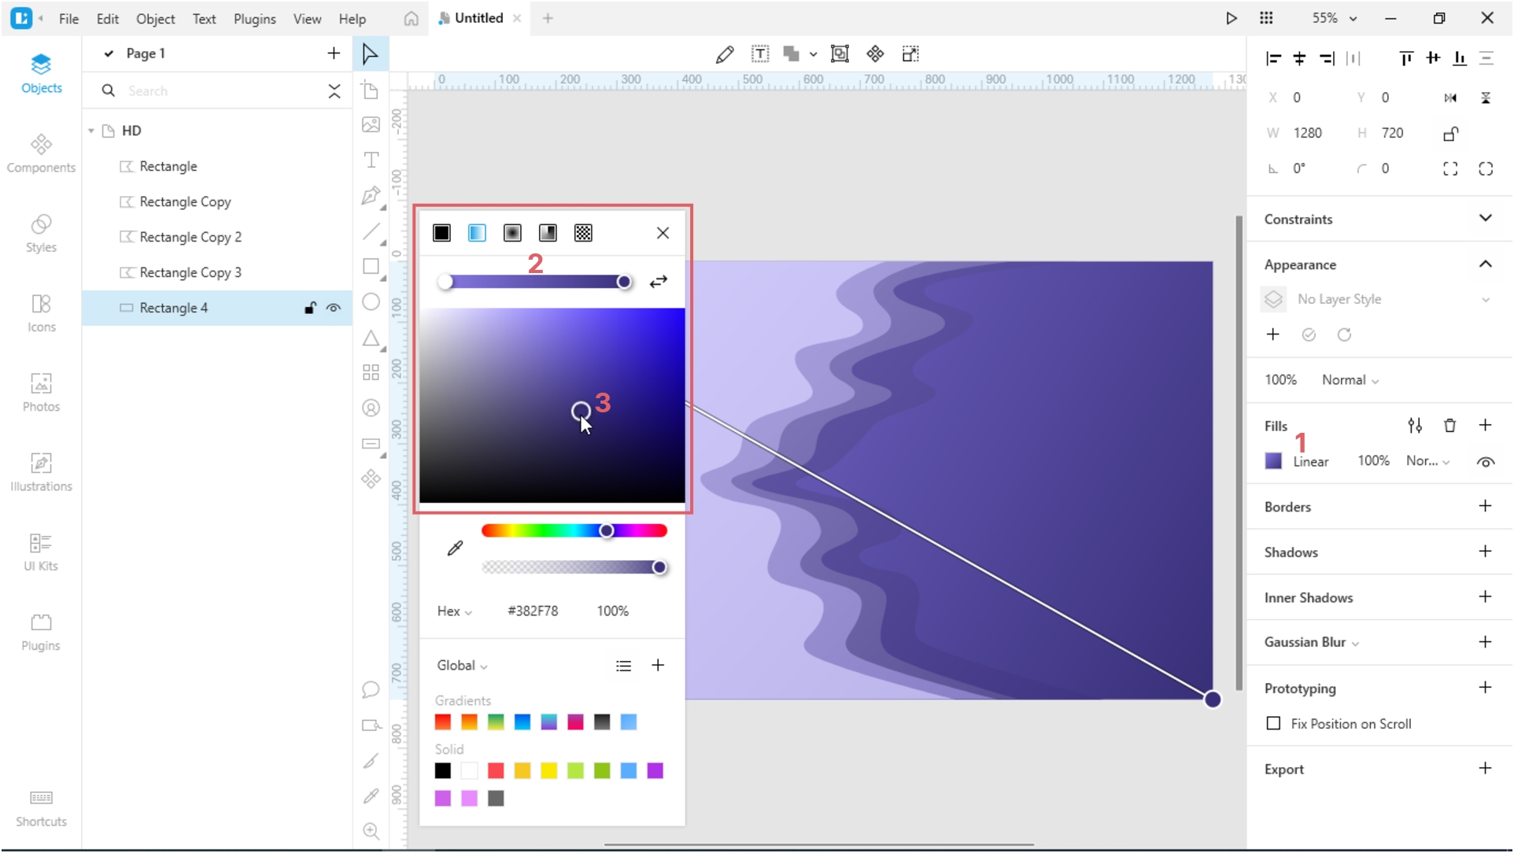Choose the solid color fill type
This screenshot has width=1514, height=853.
tap(441, 233)
